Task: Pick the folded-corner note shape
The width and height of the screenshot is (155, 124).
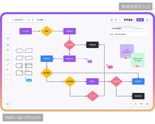Action: (x=19, y=73)
